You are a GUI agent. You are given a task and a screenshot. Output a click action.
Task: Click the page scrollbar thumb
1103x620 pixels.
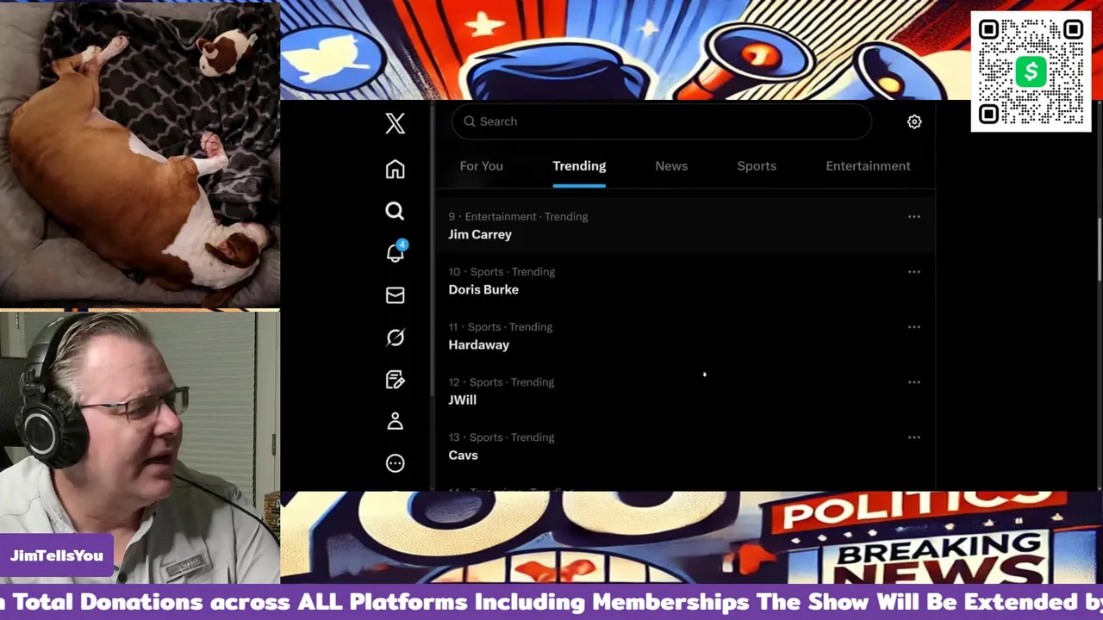pyautogui.click(x=1100, y=250)
